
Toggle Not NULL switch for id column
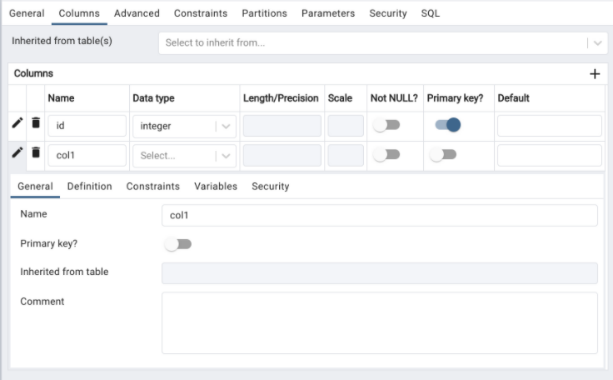point(386,125)
